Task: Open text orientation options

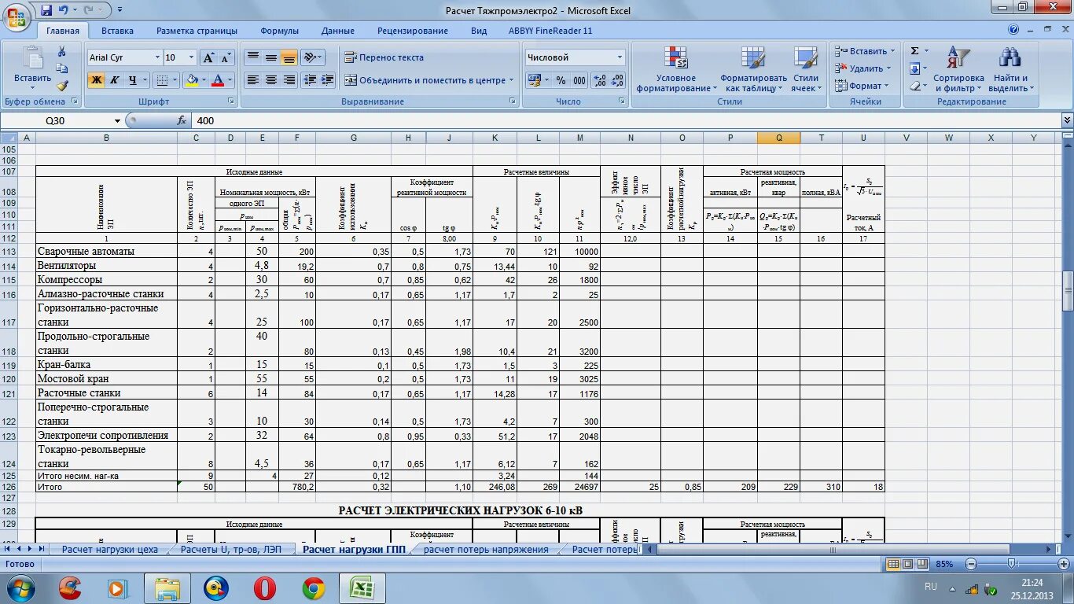Action: (312, 57)
